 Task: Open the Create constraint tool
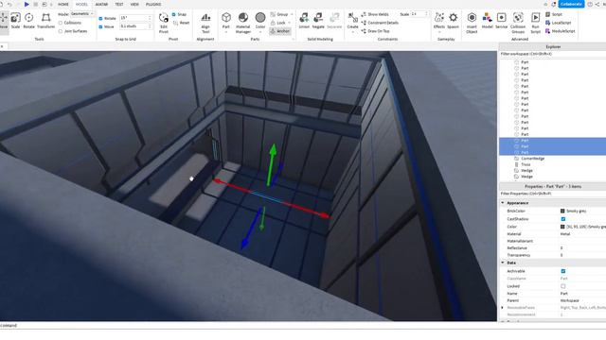coord(352,21)
